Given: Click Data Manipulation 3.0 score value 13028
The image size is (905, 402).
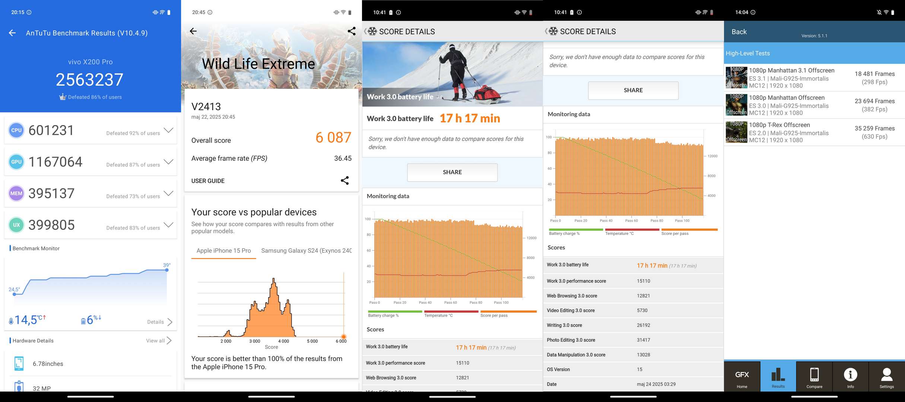Looking at the screenshot, I should (644, 355).
